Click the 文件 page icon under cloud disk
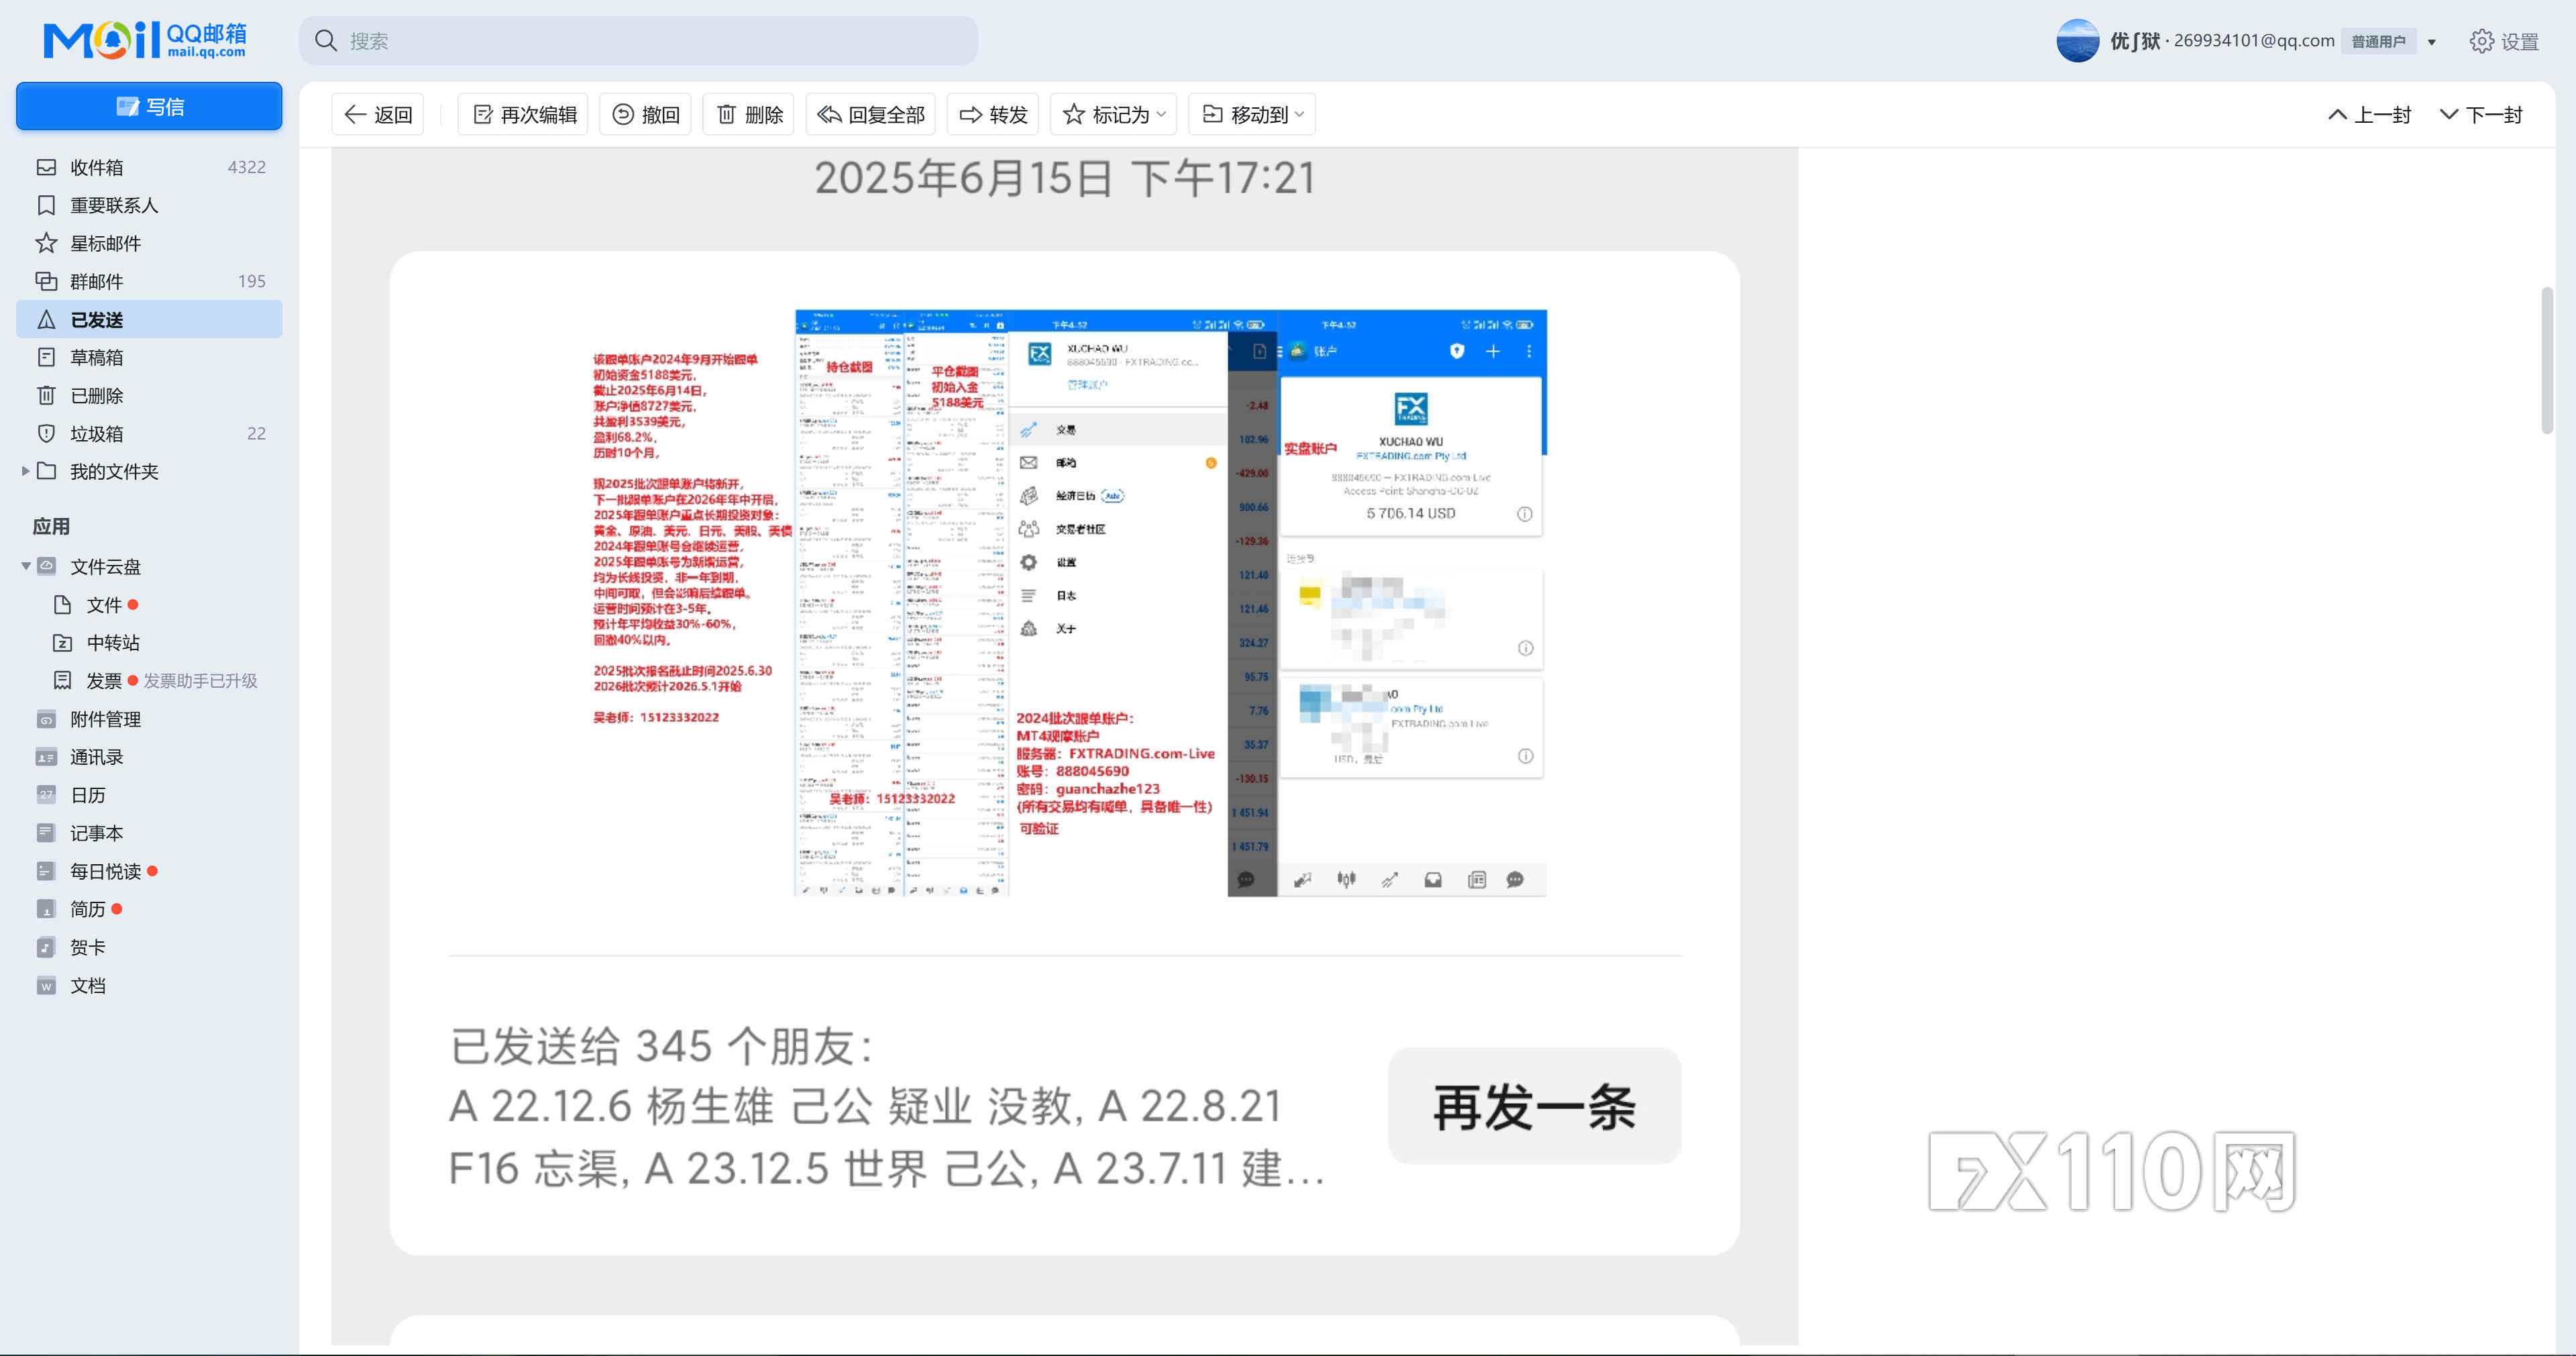 click(62, 604)
